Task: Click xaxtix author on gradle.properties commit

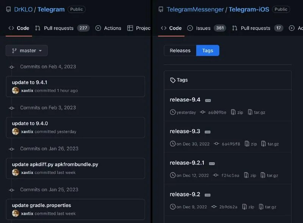Action: coord(27,214)
